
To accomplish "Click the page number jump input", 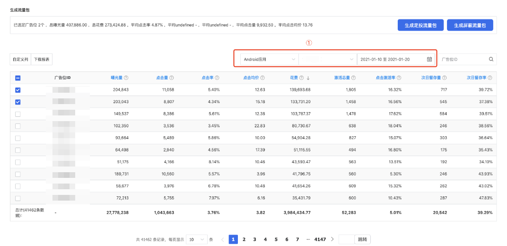I will [x=347, y=239].
